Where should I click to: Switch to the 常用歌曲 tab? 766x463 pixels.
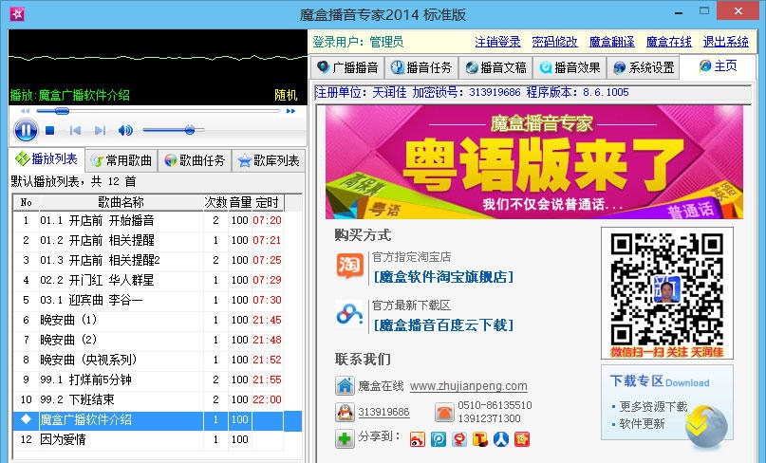pyautogui.click(x=121, y=160)
